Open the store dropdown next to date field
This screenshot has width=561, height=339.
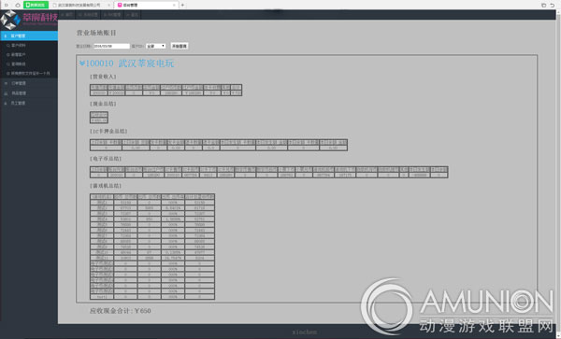(156, 46)
